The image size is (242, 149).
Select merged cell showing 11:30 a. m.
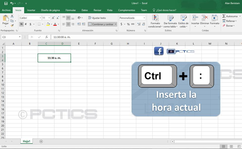pos(54,58)
